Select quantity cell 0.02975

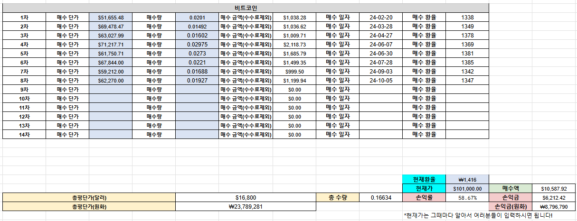tap(197, 45)
